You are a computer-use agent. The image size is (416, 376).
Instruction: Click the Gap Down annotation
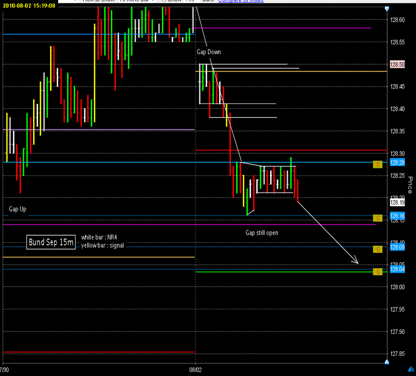pyautogui.click(x=209, y=52)
